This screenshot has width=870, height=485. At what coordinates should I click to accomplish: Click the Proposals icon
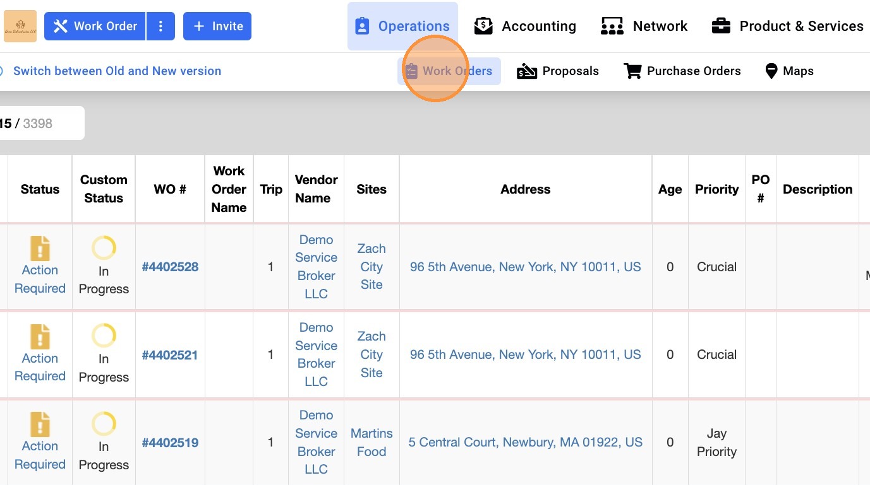527,71
